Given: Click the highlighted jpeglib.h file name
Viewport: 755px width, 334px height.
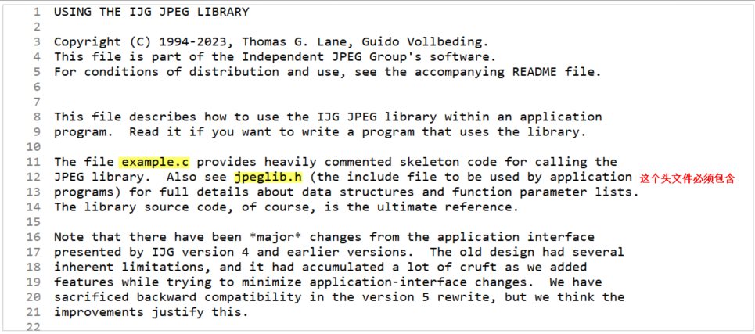Looking at the screenshot, I should click(x=268, y=177).
